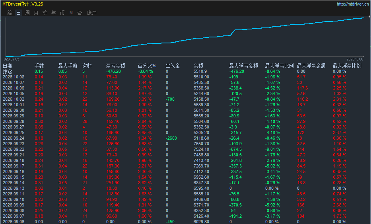371x224 pixels.
Task: Click the 5510.90 balance value
Action: (x=201, y=77)
